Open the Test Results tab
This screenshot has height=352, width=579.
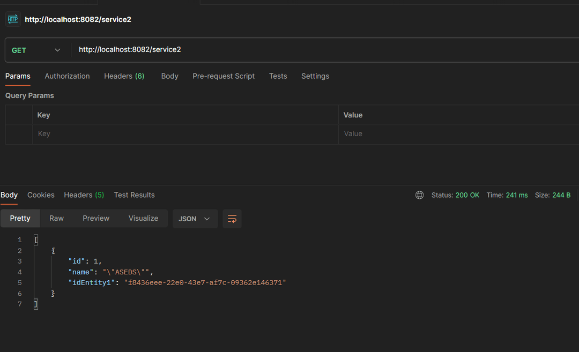134,195
